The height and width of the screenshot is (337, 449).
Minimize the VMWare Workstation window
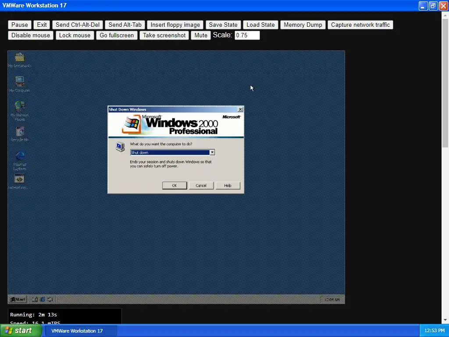click(x=423, y=6)
